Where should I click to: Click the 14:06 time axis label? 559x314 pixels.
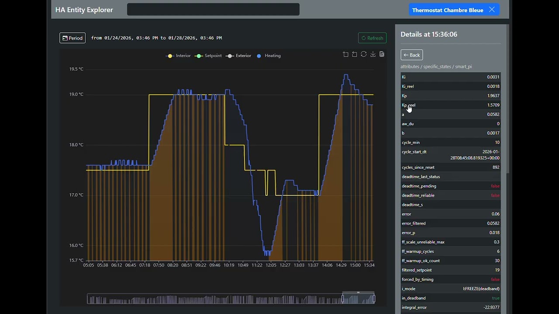(x=327, y=265)
